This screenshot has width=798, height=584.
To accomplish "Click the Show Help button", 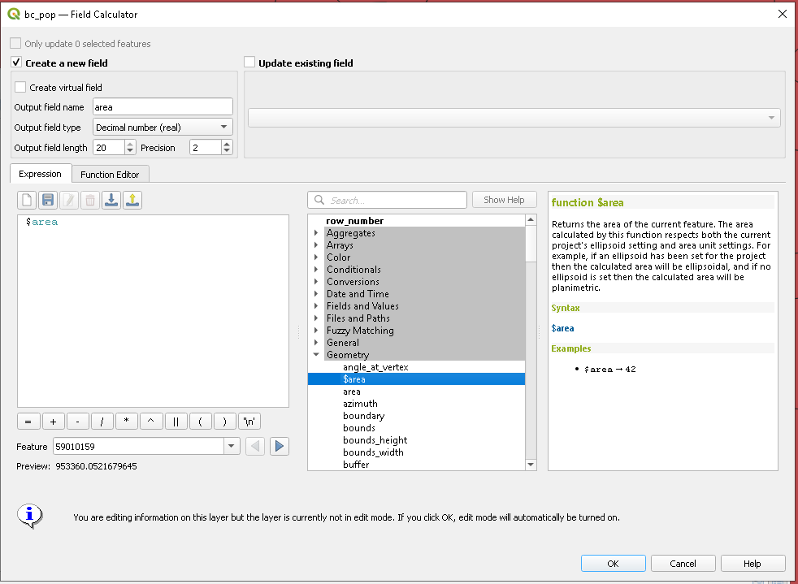I will 504,200.
